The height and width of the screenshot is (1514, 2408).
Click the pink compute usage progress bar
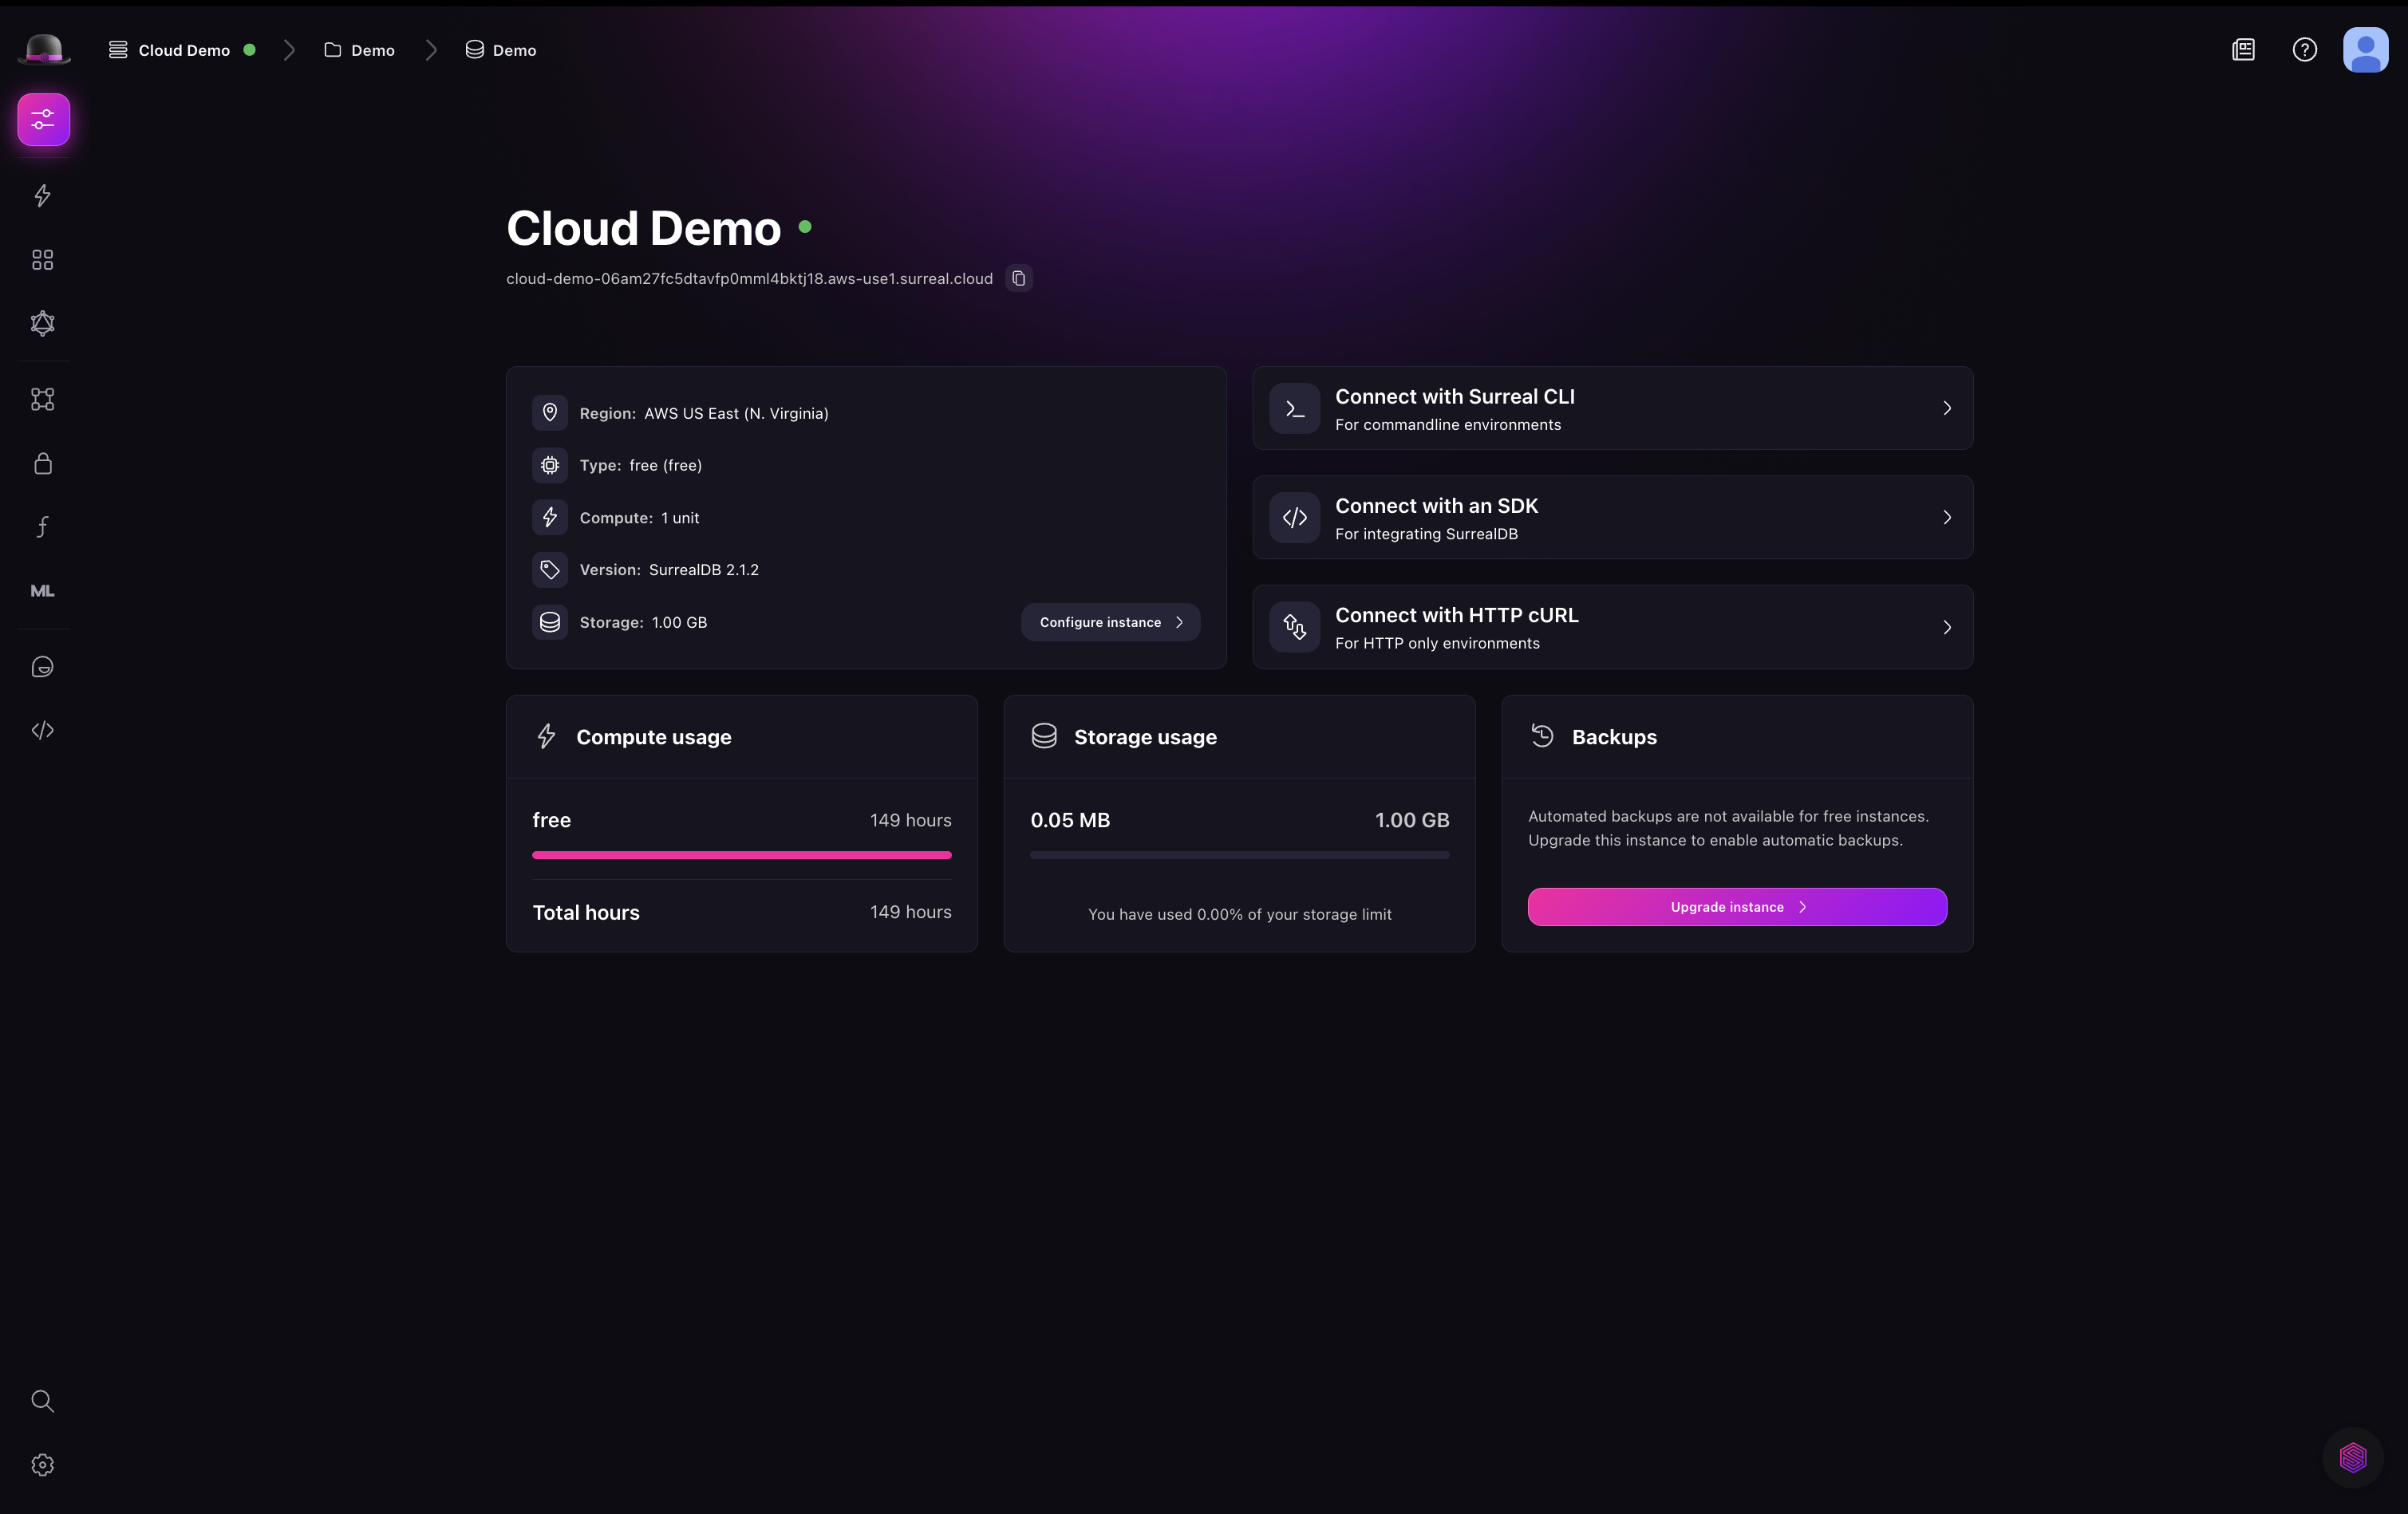[741, 855]
